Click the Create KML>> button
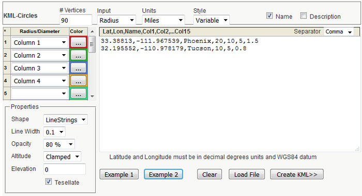Screen dimensions: 362x196 point(297,174)
